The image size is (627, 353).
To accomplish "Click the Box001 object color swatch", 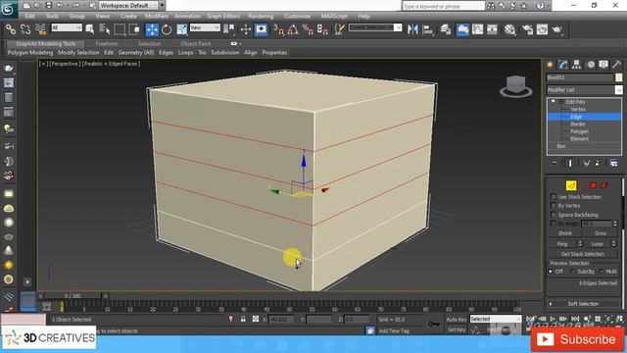I will [618, 77].
